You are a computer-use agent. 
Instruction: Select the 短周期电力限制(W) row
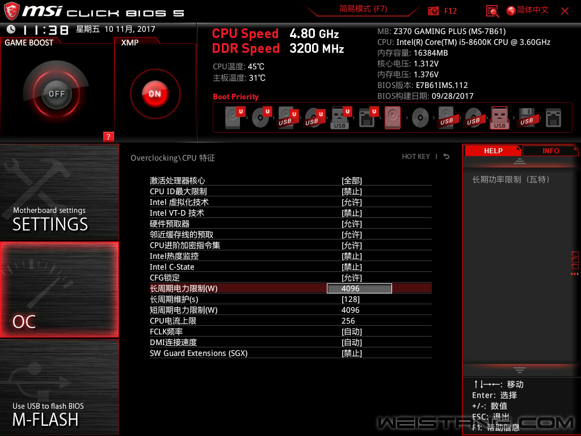tap(290, 309)
